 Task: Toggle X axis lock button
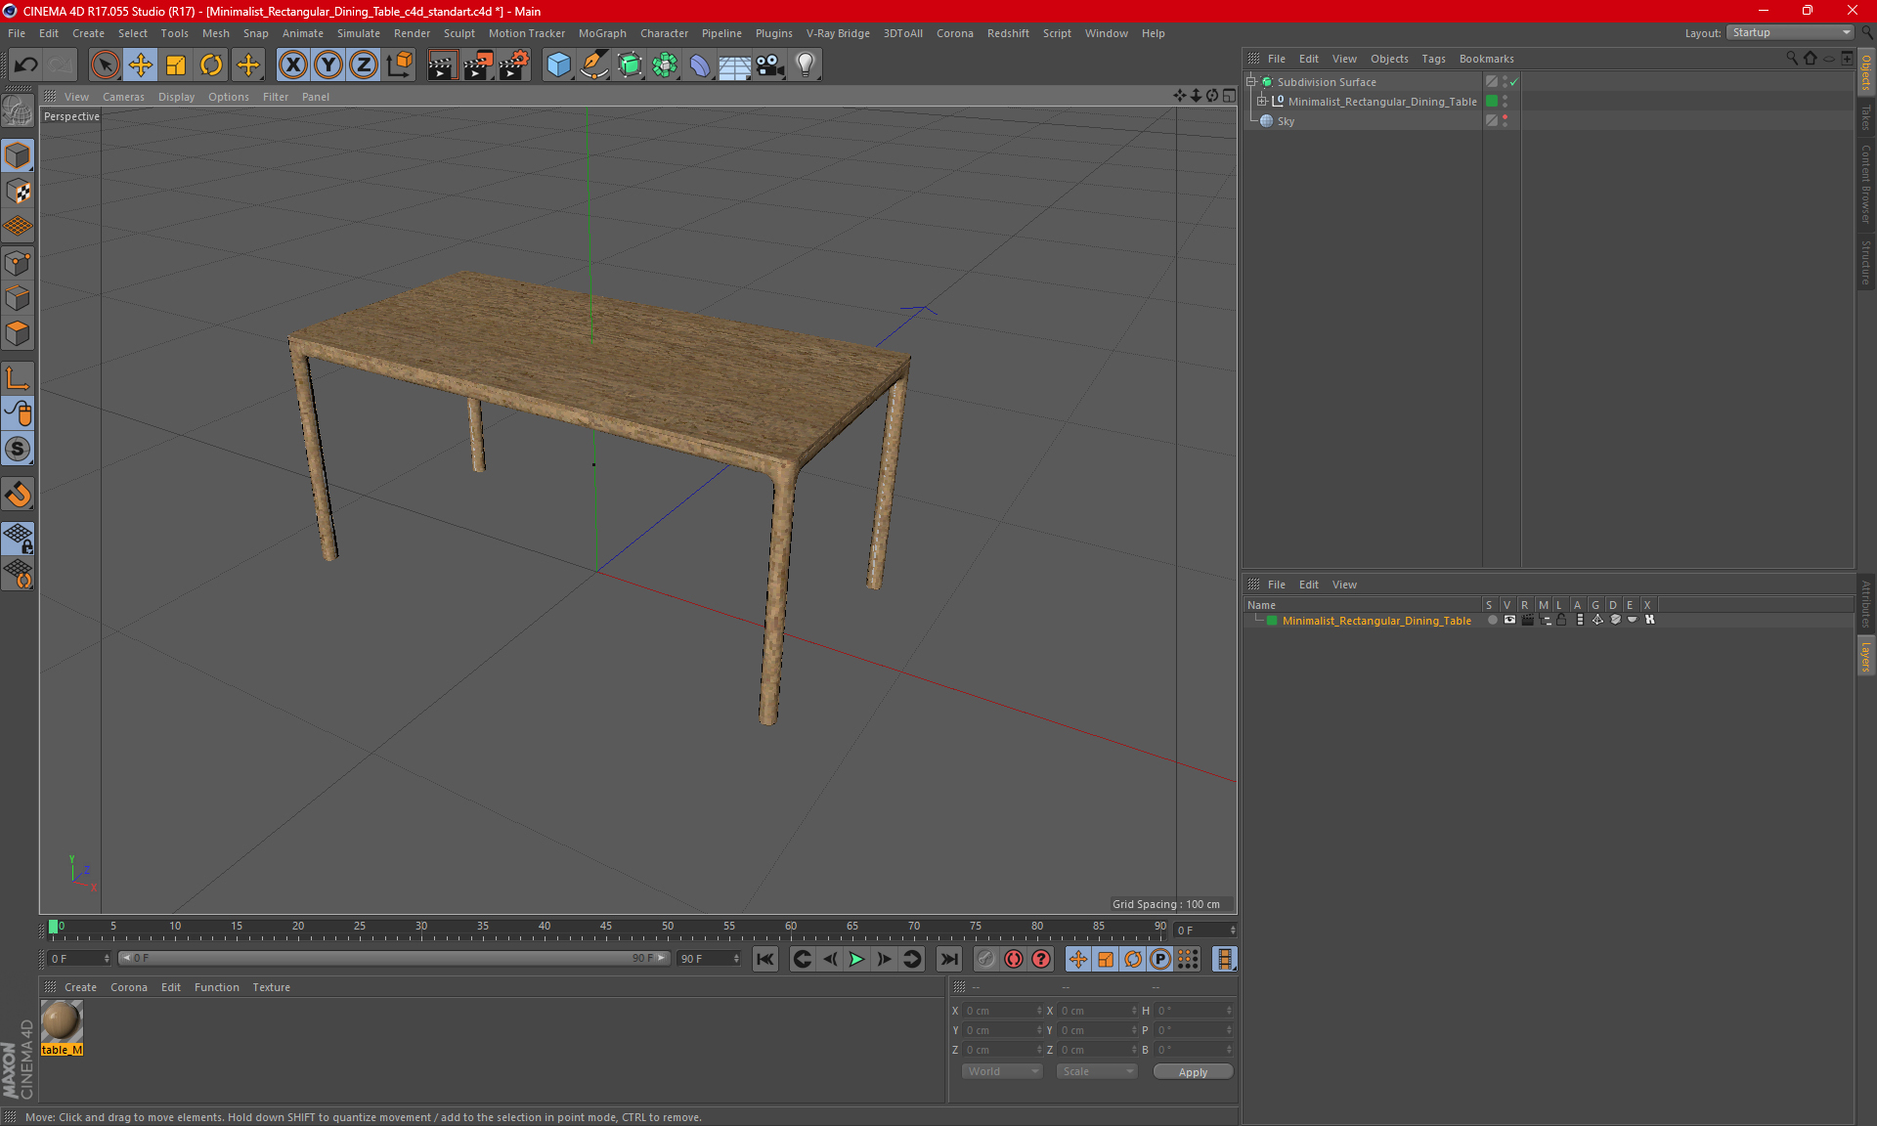pyautogui.click(x=292, y=65)
